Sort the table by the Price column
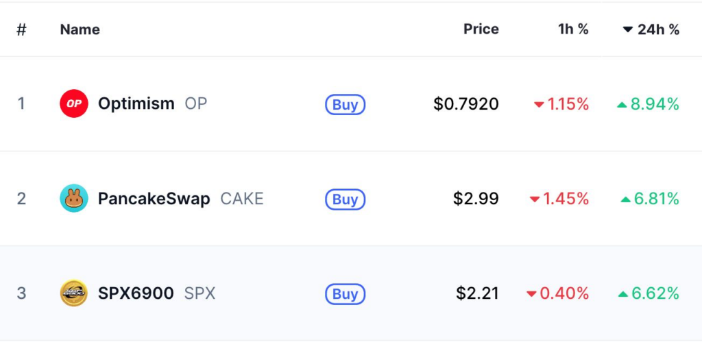The width and height of the screenshot is (702, 342). point(481,29)
